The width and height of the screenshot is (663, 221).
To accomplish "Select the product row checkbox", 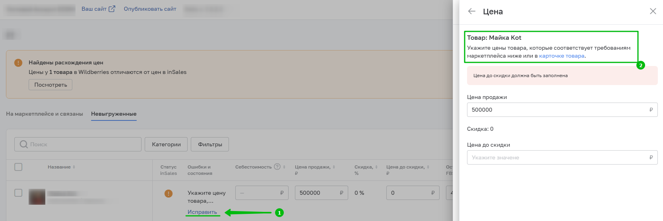I will point(18,193).
